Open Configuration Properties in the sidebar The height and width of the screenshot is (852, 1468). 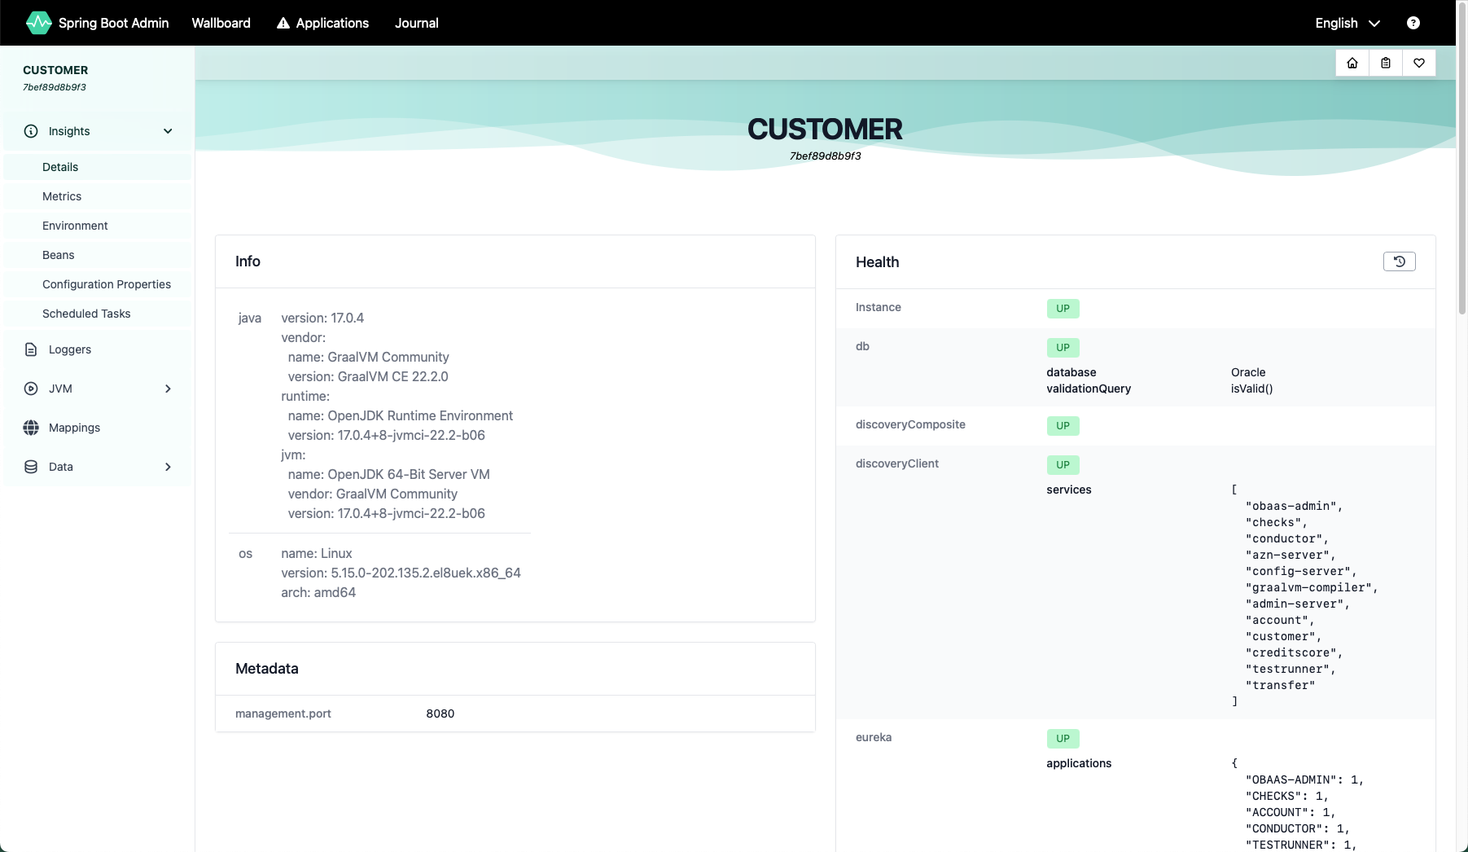[x=107, y=284]
